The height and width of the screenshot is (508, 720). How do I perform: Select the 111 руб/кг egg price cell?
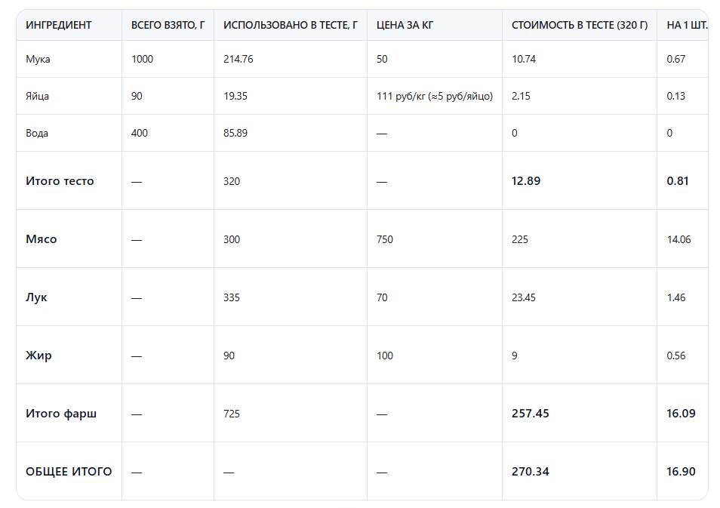[x=434, y=96]
